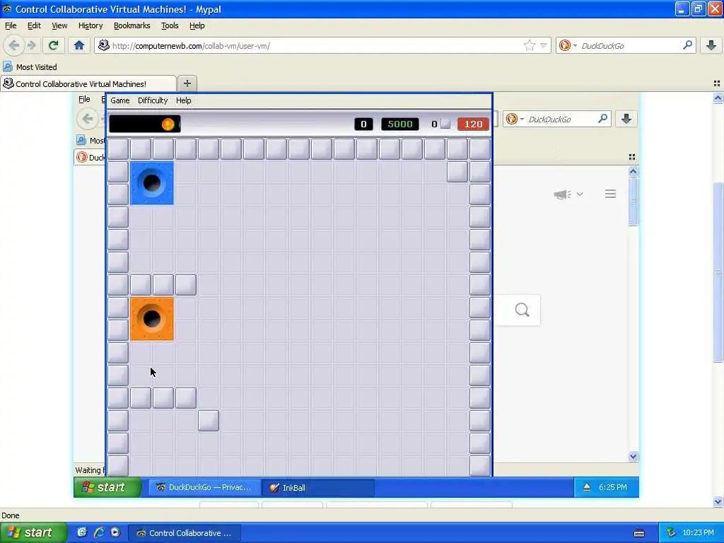Launch Windows Media Player from quick launch
The width and height of the screenshot is (724, 543).
point(115,532)
